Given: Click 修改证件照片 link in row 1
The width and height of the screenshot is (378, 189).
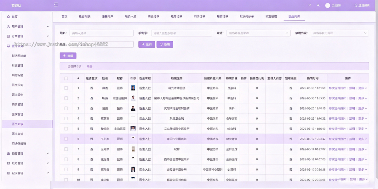Looking at the screenshot, I should [337, 88].
